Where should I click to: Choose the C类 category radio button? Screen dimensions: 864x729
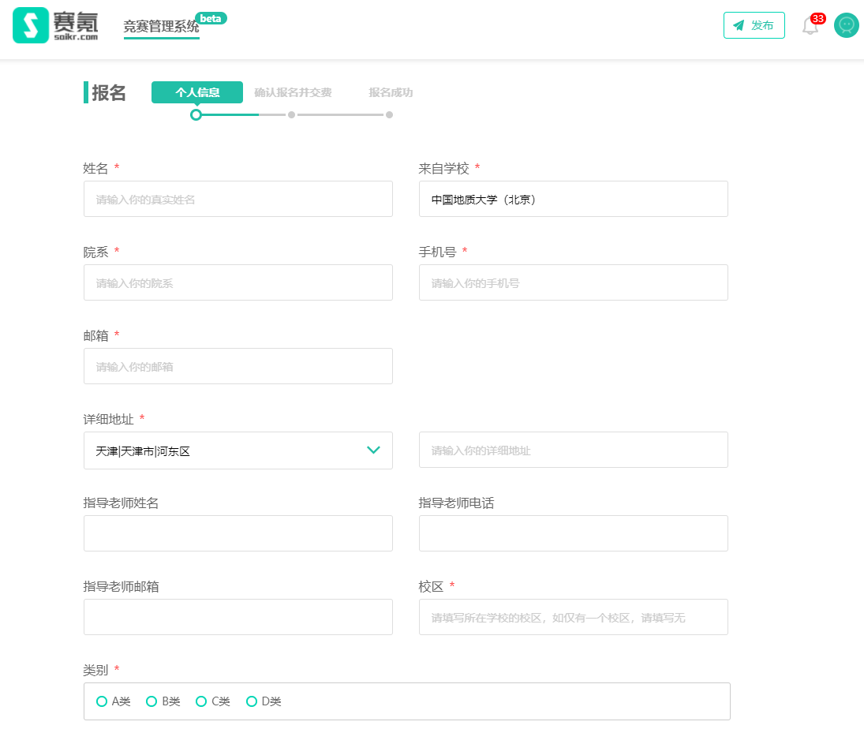click(201, 701)
